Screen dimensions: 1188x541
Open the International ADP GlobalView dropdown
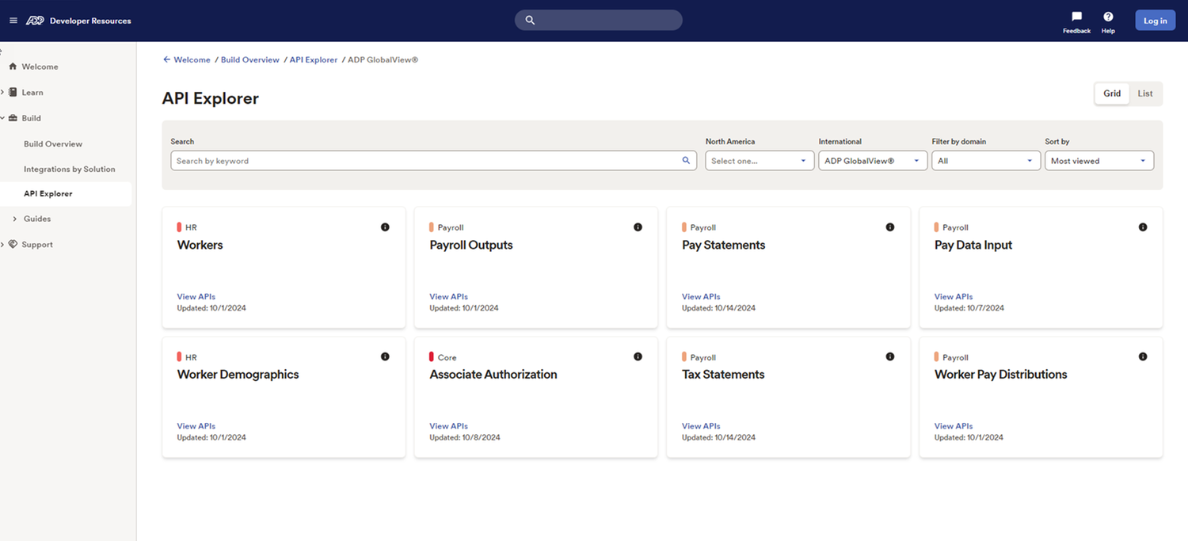click(x=873, y=161)
